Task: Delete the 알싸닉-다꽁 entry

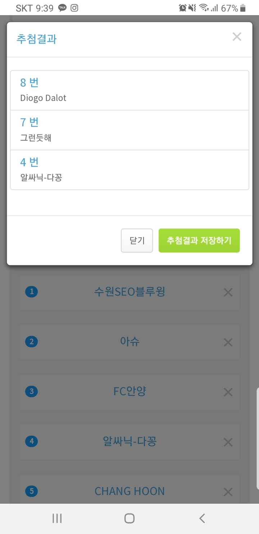Action: (x=228, y=442)
